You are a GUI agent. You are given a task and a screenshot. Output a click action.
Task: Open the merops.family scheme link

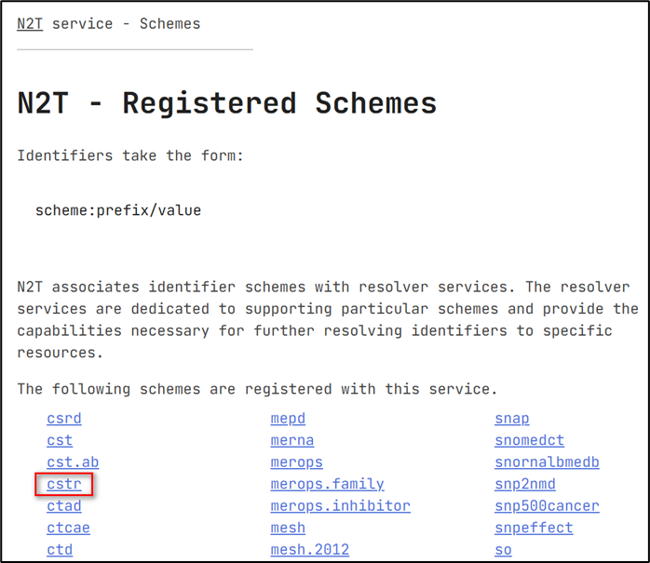[327, 484]
